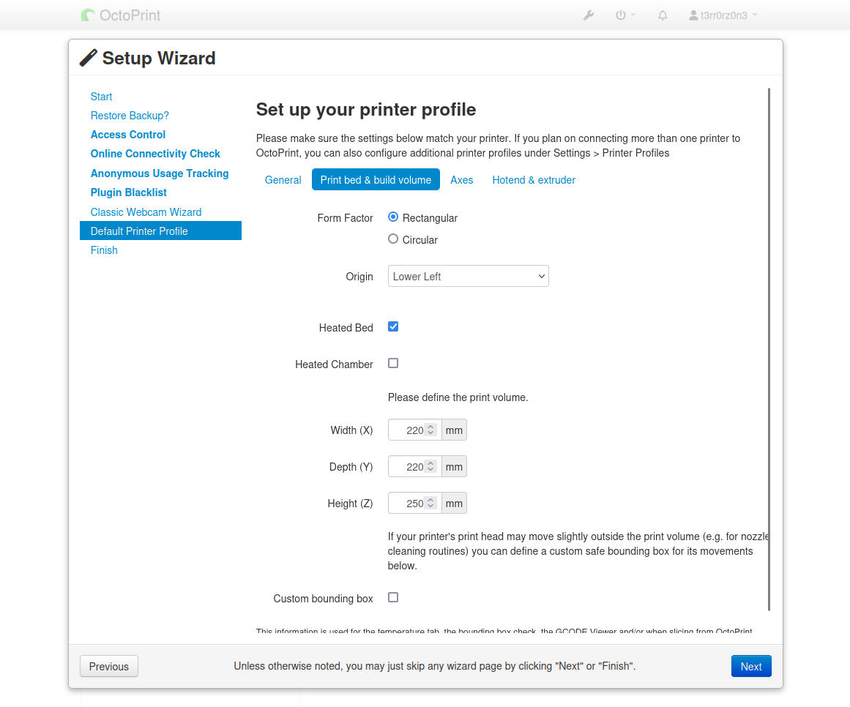Open settings via the wrench icon
The image size is (850, 707).
click(x=589, y=15)
